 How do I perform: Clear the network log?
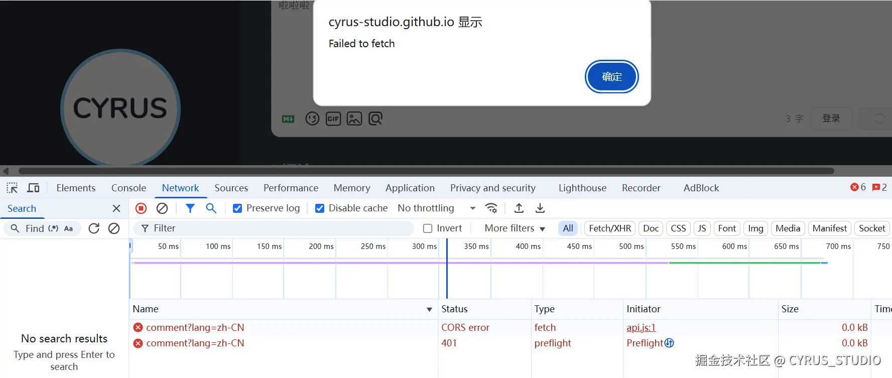162,208
